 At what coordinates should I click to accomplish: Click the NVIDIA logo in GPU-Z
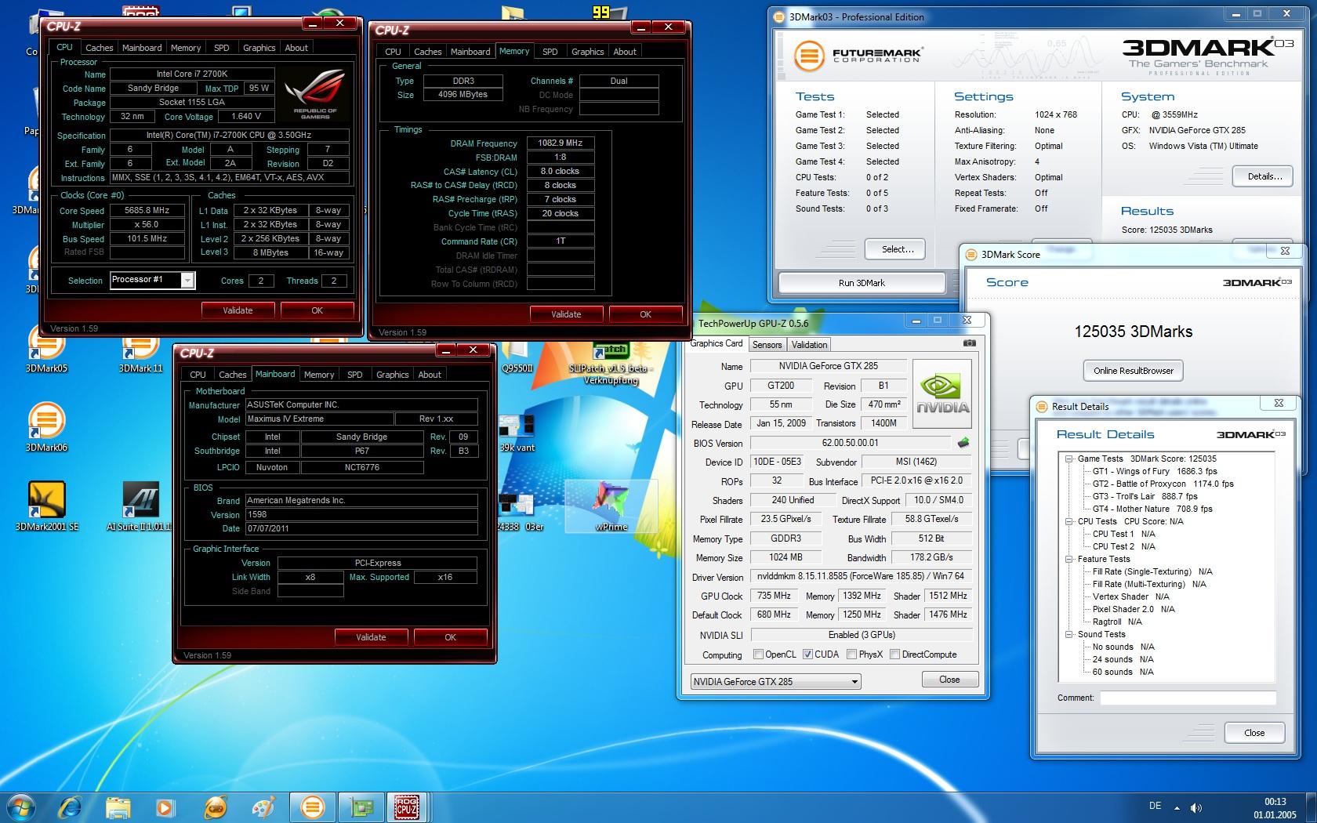click(x=942, y=393)
